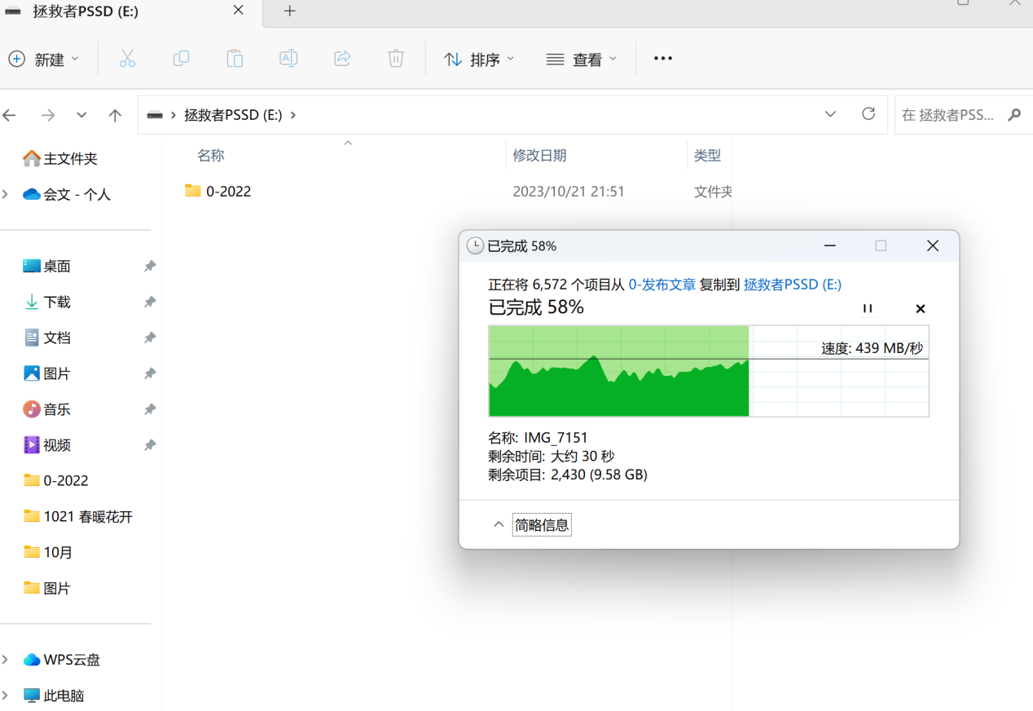Screen dimensions: 1033x711
Task: Open 1021 春暖花开 folder in sidebar
Action: pos(78,517)
